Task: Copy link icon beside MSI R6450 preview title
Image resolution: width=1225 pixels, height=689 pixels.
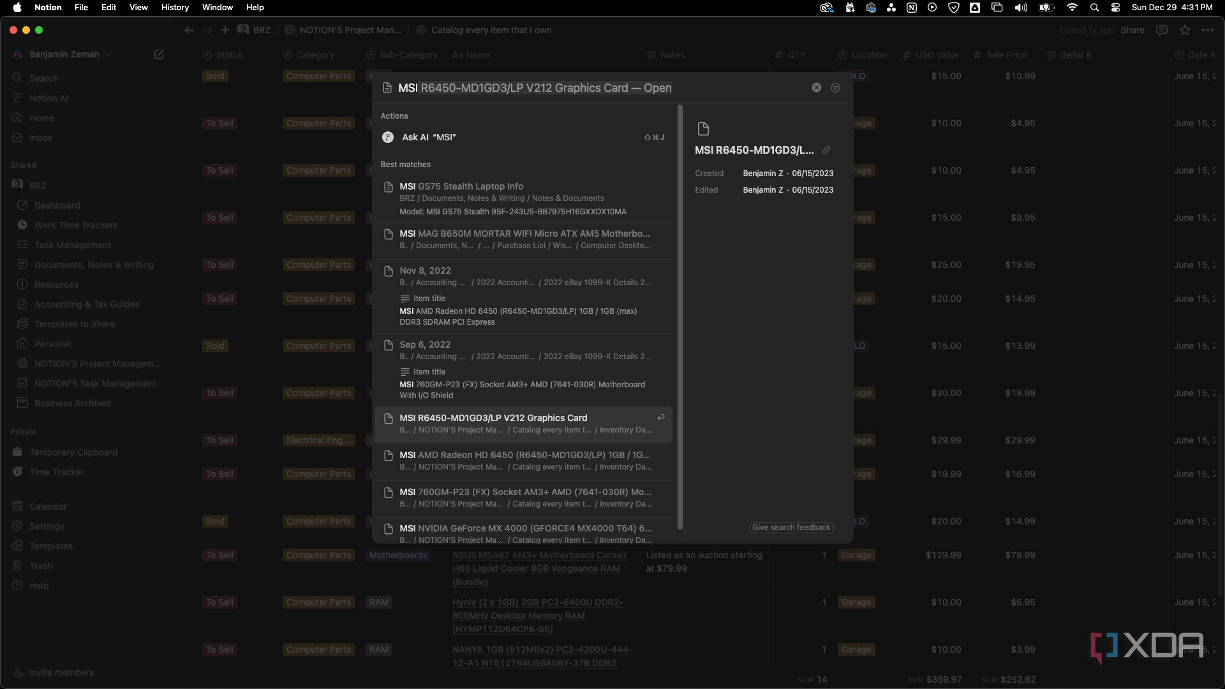Action: click(x=826, y=150)
